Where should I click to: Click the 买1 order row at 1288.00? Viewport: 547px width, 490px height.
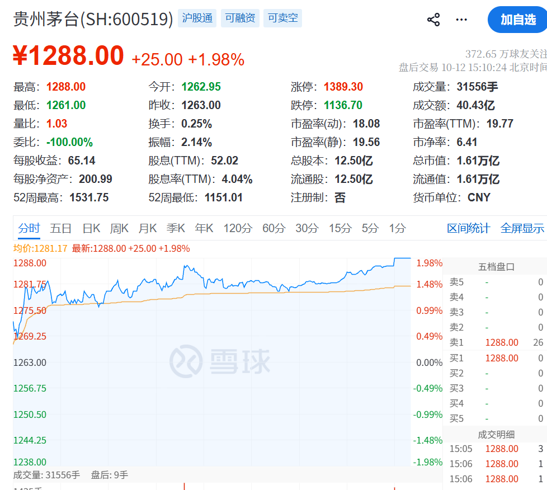[496, 358]
